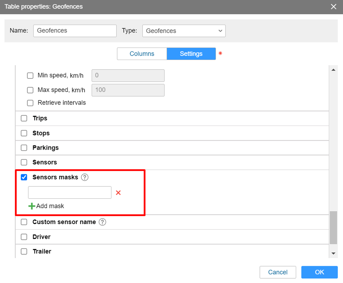Uncheck the Sensors masks checkbox
This screenshot has width=343, height=283.
point(24,178)
